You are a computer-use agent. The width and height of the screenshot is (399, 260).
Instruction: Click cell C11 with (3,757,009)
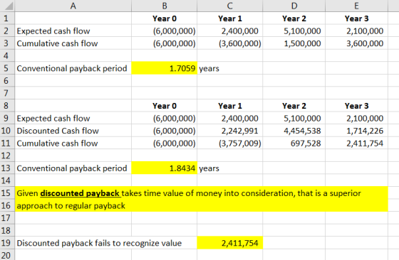tap(229, 143)
